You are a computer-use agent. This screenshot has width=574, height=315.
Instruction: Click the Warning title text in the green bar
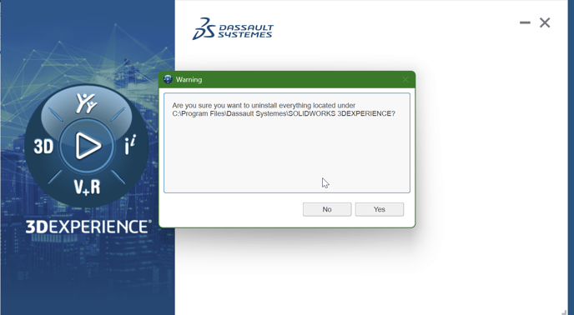pos(189,79)
